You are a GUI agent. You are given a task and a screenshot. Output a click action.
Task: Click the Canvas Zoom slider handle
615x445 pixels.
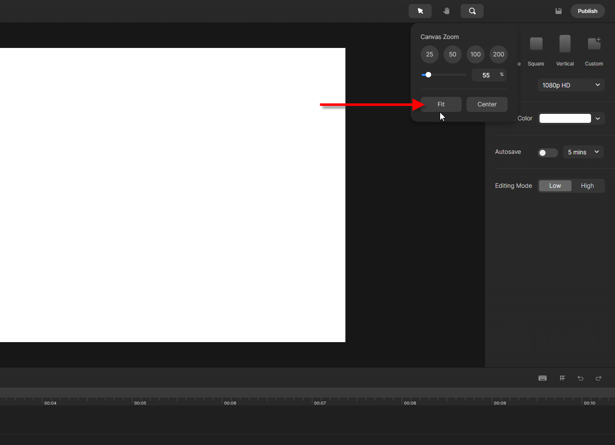point(428,75)
